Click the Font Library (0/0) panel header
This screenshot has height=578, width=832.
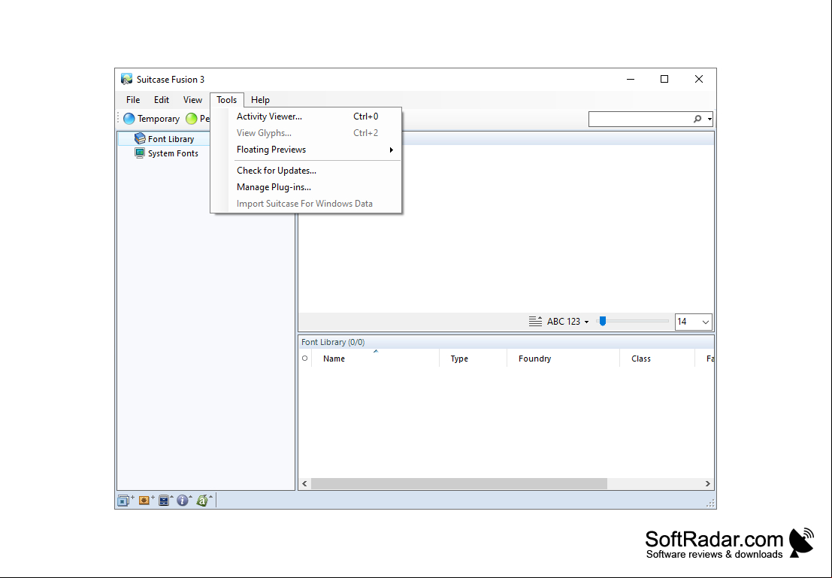coord(506,342)
